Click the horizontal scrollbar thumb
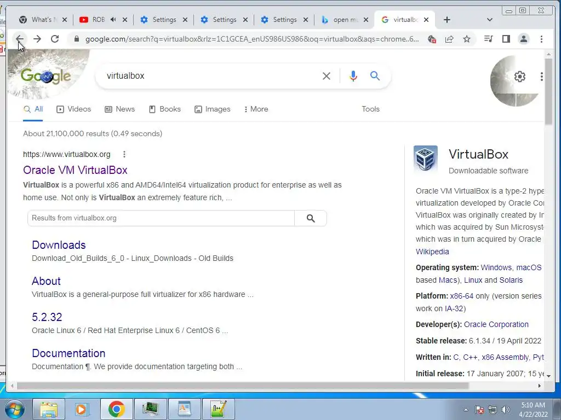561x420 pixels. (x=243, y=386)
